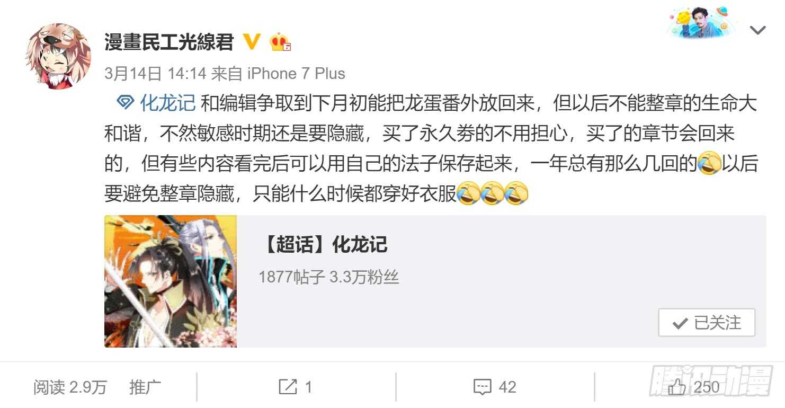Click the orange verified V badge
This screenshot has width=785, height=408.
click(252, 41)
